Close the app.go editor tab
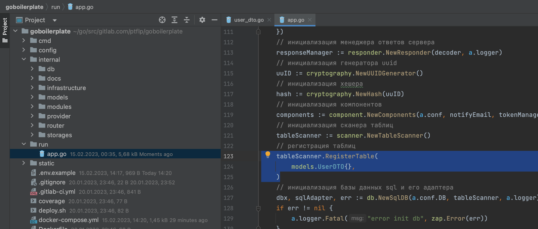 click(x=310, y=20)
